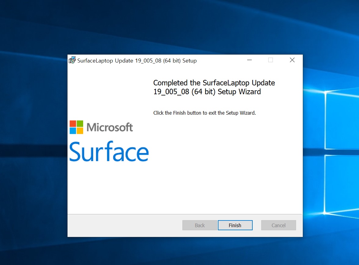Minimize the SurfaceLaptop Update Setup window
This screenshot has height=265, width=359.
click(250, 60)
